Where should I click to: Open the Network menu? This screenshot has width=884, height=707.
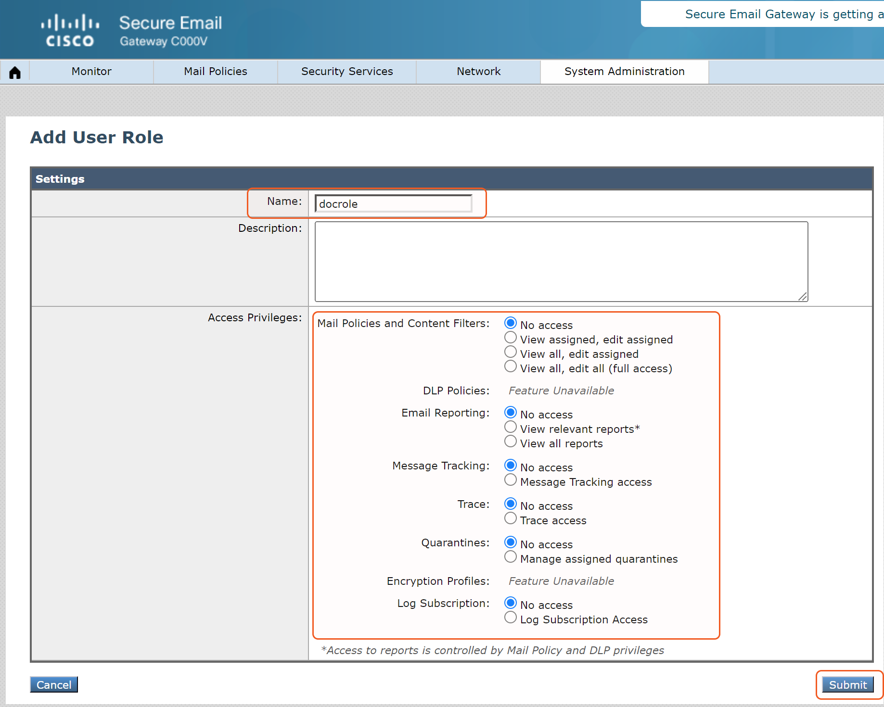[x=478, y=72]
